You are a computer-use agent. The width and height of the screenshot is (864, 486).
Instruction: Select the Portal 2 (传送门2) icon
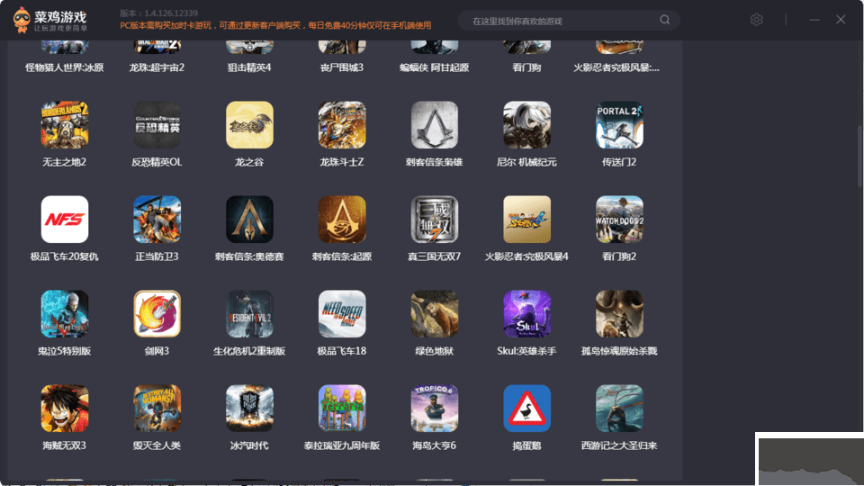coord(619,124)
